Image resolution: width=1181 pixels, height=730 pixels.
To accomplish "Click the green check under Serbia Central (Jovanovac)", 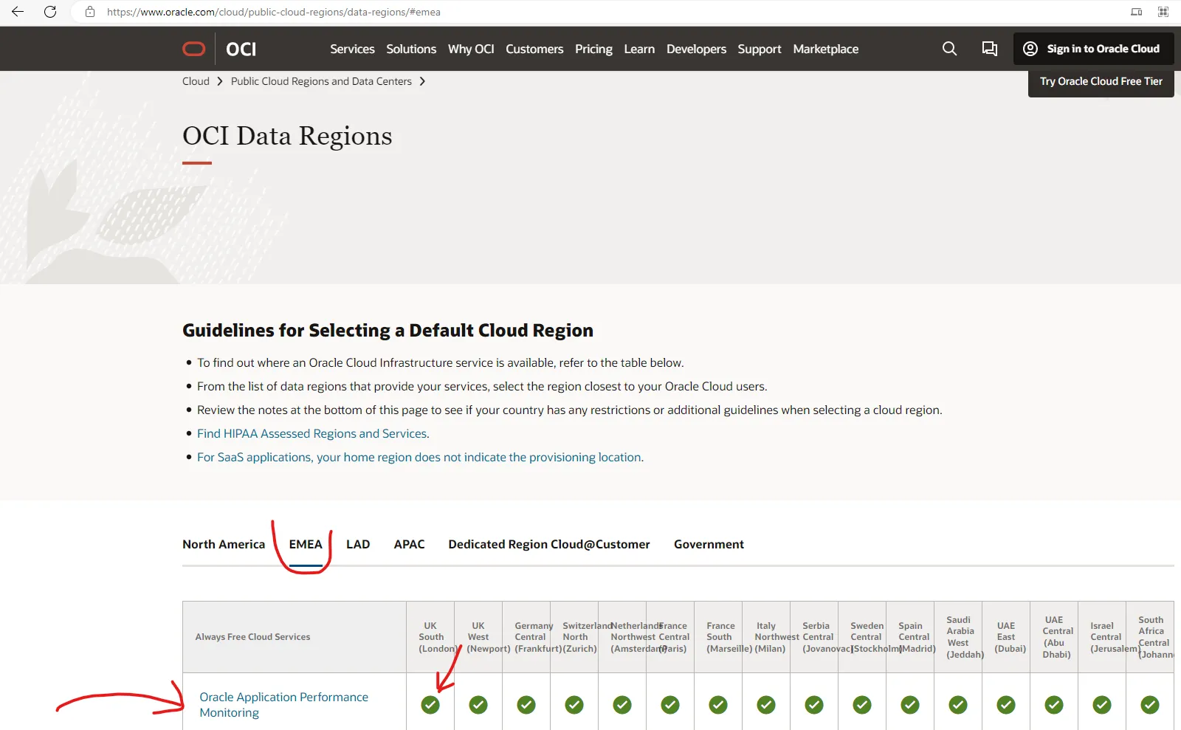I will (814, 705).
